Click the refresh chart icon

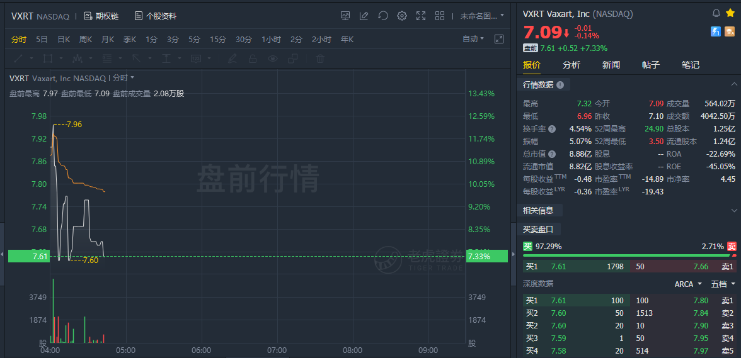pos(383,16)
